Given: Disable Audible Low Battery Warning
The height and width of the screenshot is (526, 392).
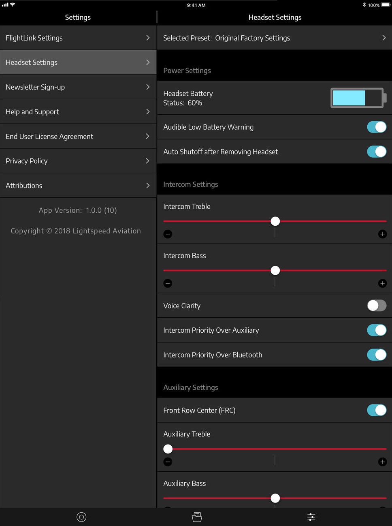Looking at the screenshot, I should click(x=376, y=127).
